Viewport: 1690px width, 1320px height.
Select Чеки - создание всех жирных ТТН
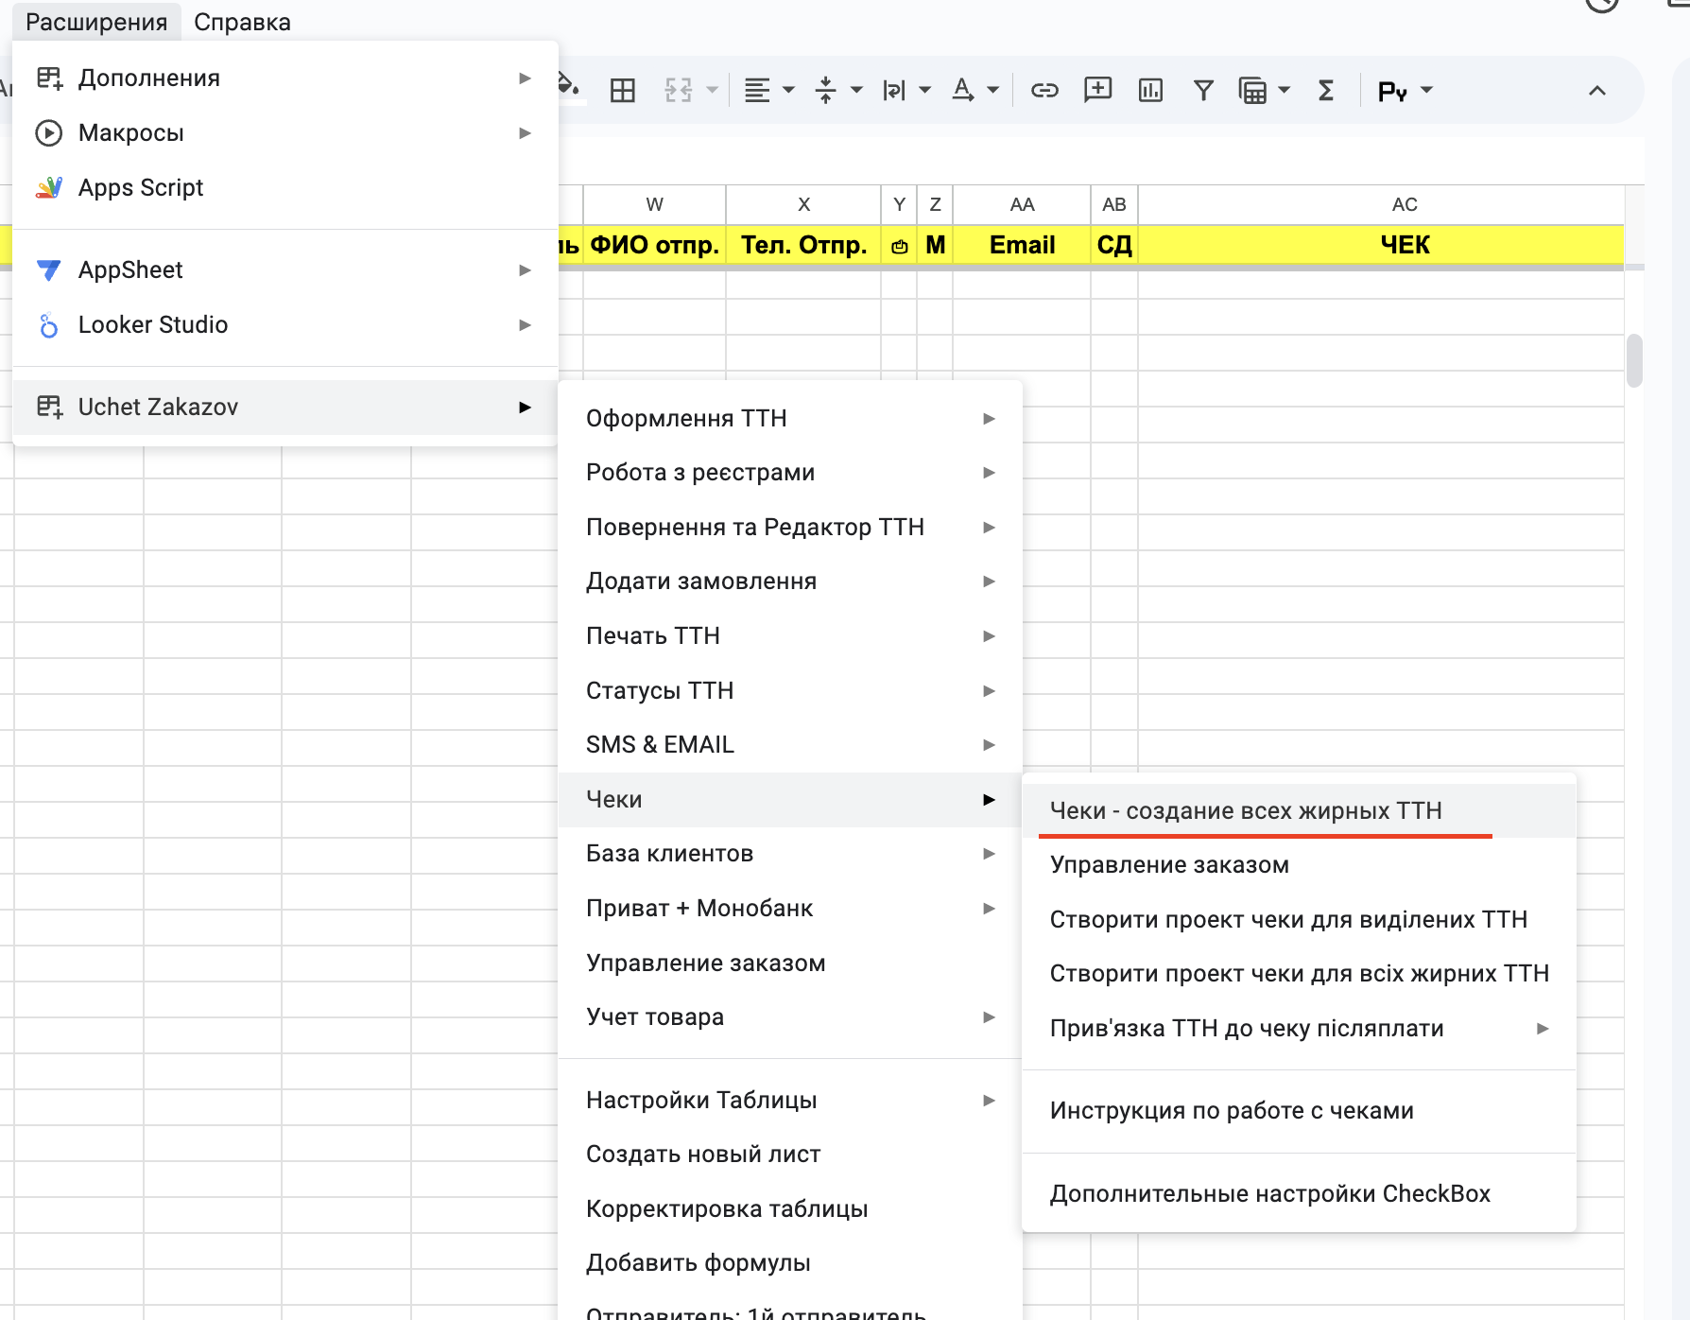coord(1246,810)
